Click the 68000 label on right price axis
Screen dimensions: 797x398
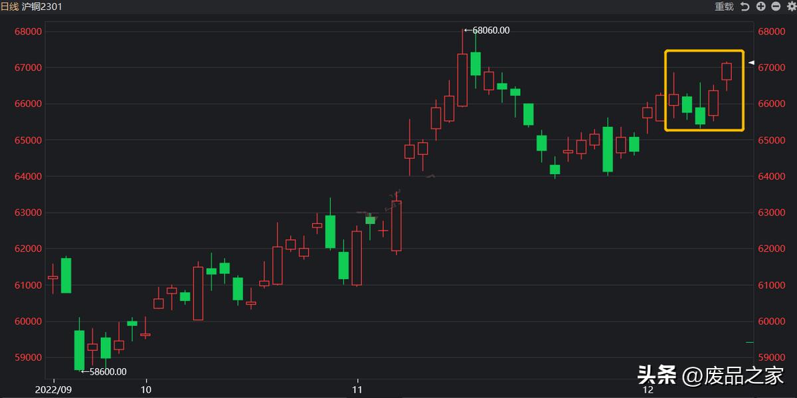coord(771,32)
